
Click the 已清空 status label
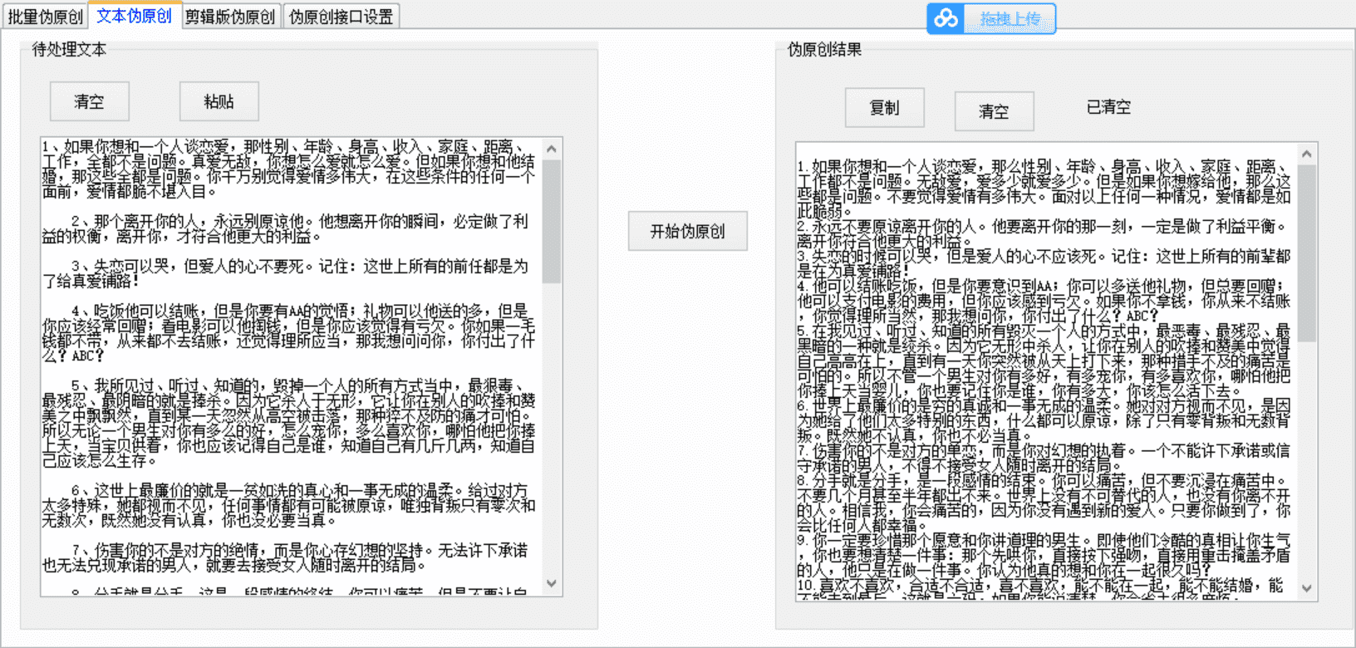pyautogui.click(x=1108, y=107)
